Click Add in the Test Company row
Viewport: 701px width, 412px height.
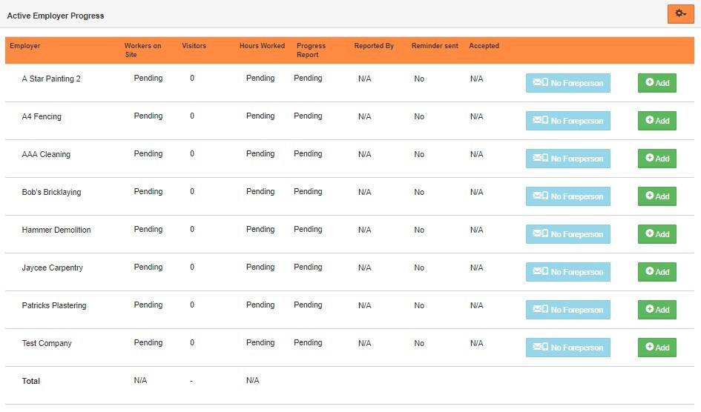(x=656, y=348)
